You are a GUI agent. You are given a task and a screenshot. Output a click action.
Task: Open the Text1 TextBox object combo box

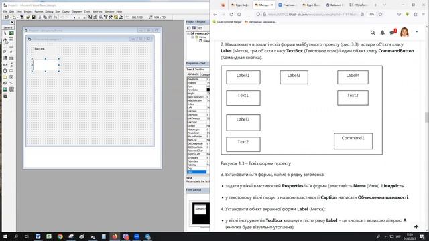(198, 70)
